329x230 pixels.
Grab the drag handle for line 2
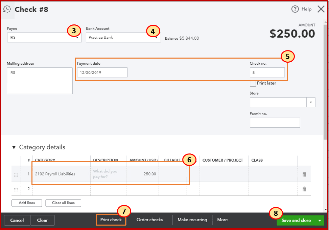16,190
